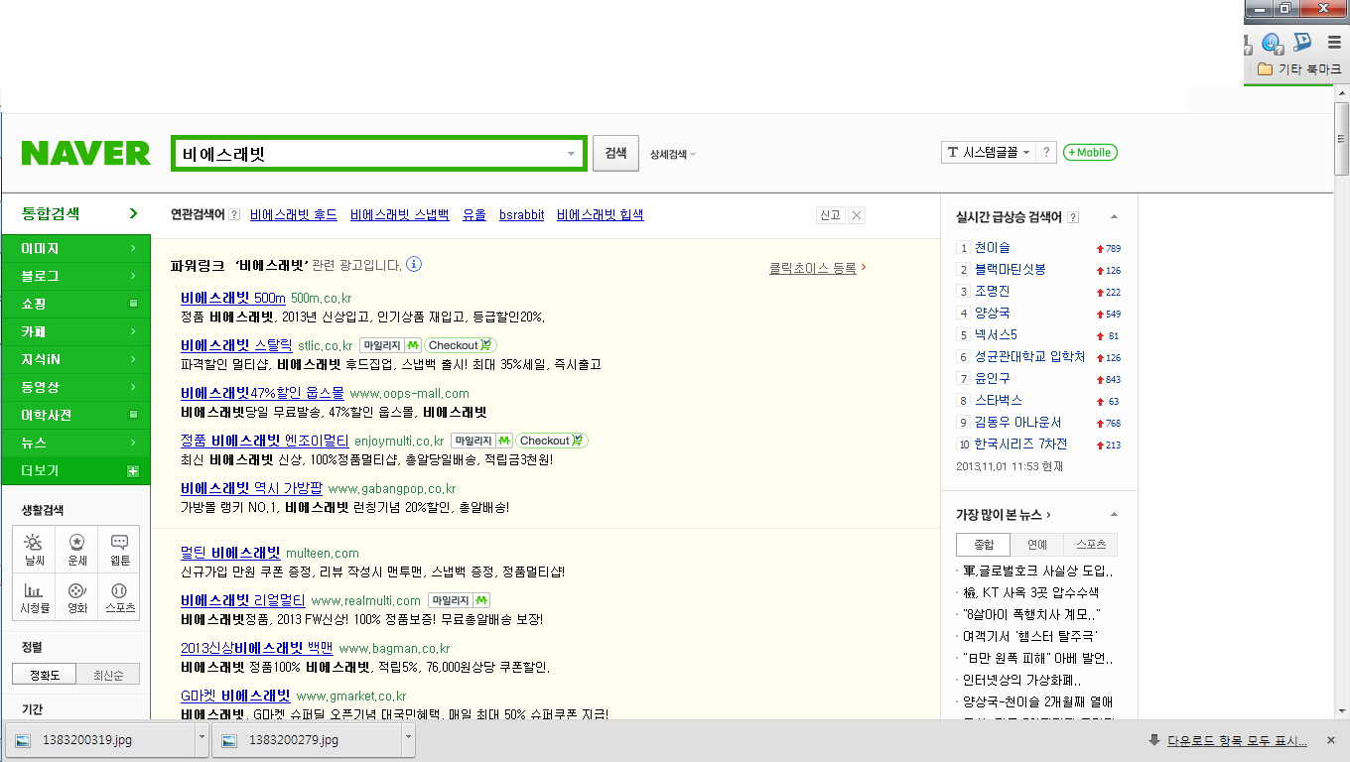Click the 1383200279.jpg file icon in downloads bar
The height and width of the screenshot is (762, 1350).
[x=230, y=740]
